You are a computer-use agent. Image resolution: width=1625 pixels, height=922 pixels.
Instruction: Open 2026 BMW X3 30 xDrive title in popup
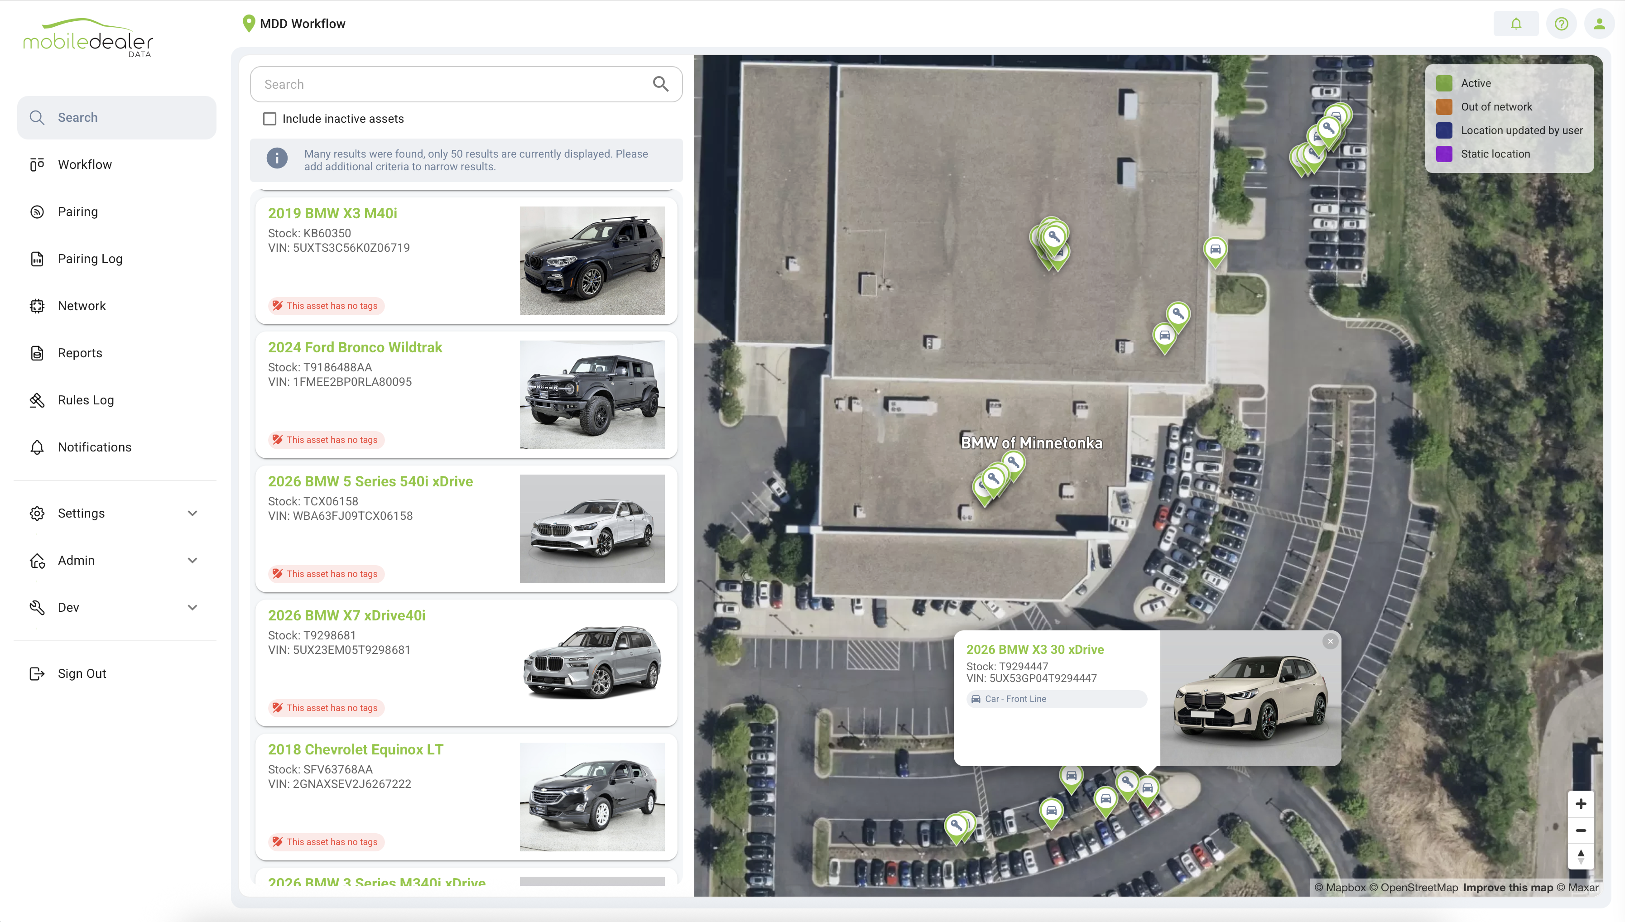(1035, 649)
